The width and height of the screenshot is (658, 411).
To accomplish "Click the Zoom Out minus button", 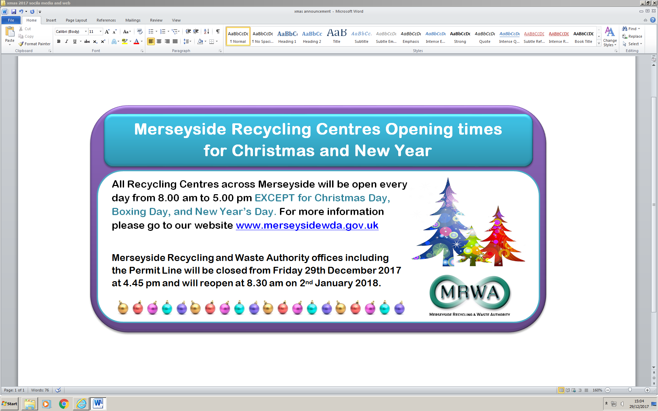I will click(x=608, y=390).
